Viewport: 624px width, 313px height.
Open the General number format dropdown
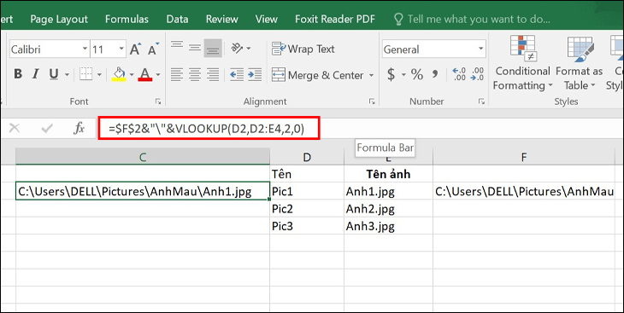point(480,49)
